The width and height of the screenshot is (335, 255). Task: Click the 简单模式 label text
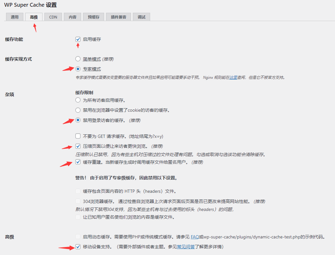(92, 59)
